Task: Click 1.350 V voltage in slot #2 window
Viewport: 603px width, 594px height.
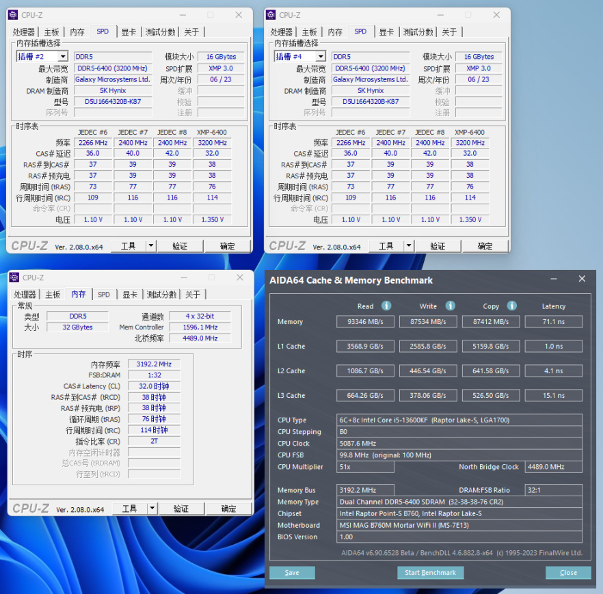Action: coord(212,219)
